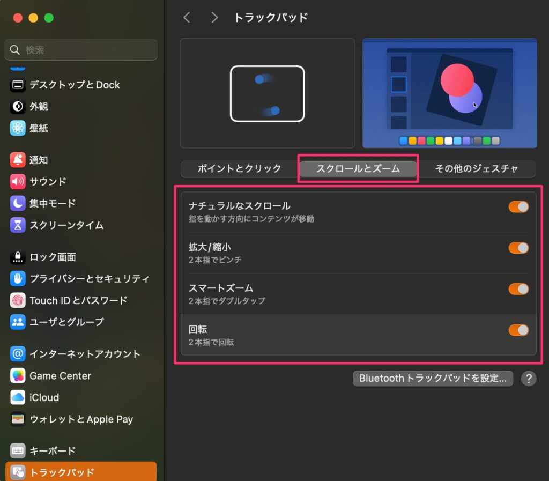Click the サウンド speaker icon
Screen dimensions: 549x481
(18, 182)
